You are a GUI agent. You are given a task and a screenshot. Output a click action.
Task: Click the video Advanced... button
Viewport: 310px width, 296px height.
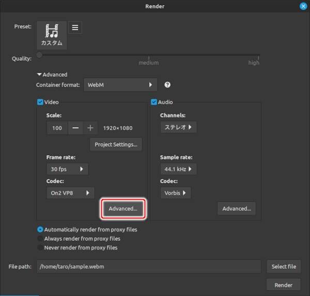[123, 209]
